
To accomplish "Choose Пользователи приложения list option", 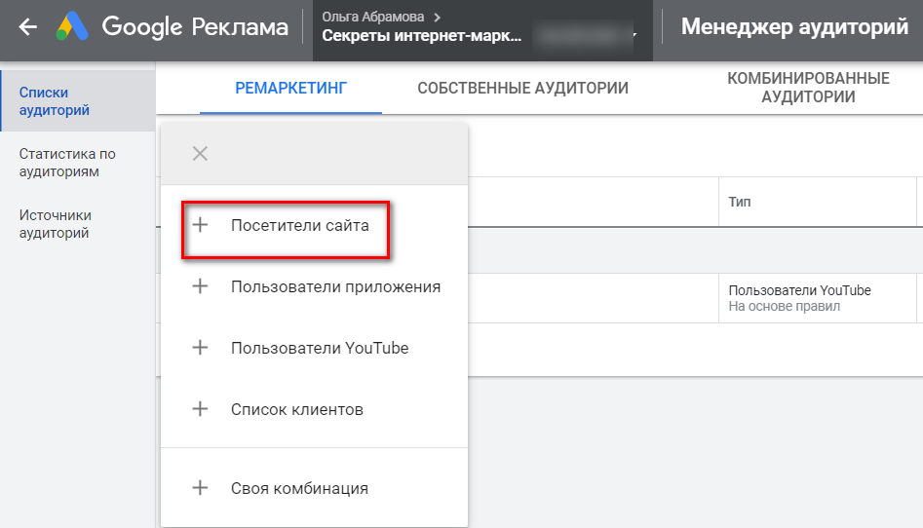I will 335,286.
